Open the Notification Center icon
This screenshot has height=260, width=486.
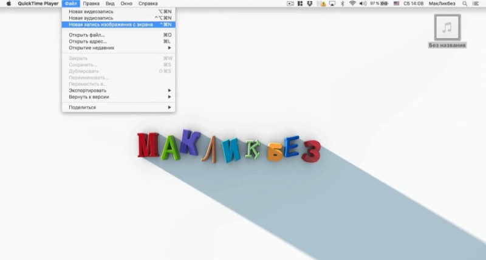(476, 4)
